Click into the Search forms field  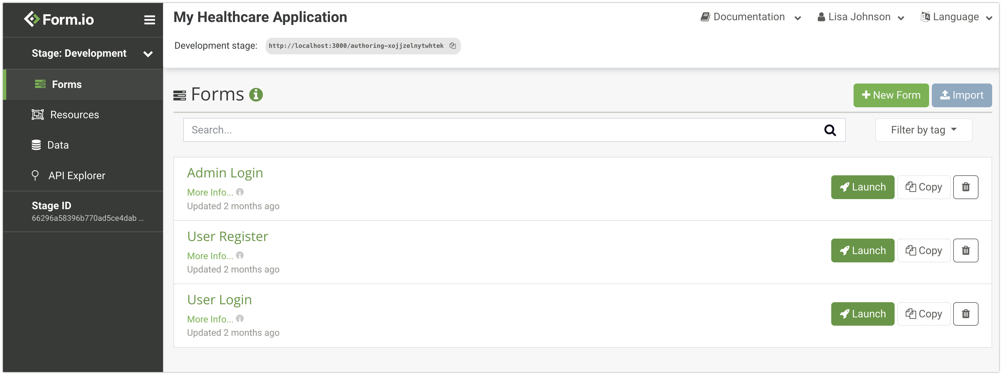502,130
